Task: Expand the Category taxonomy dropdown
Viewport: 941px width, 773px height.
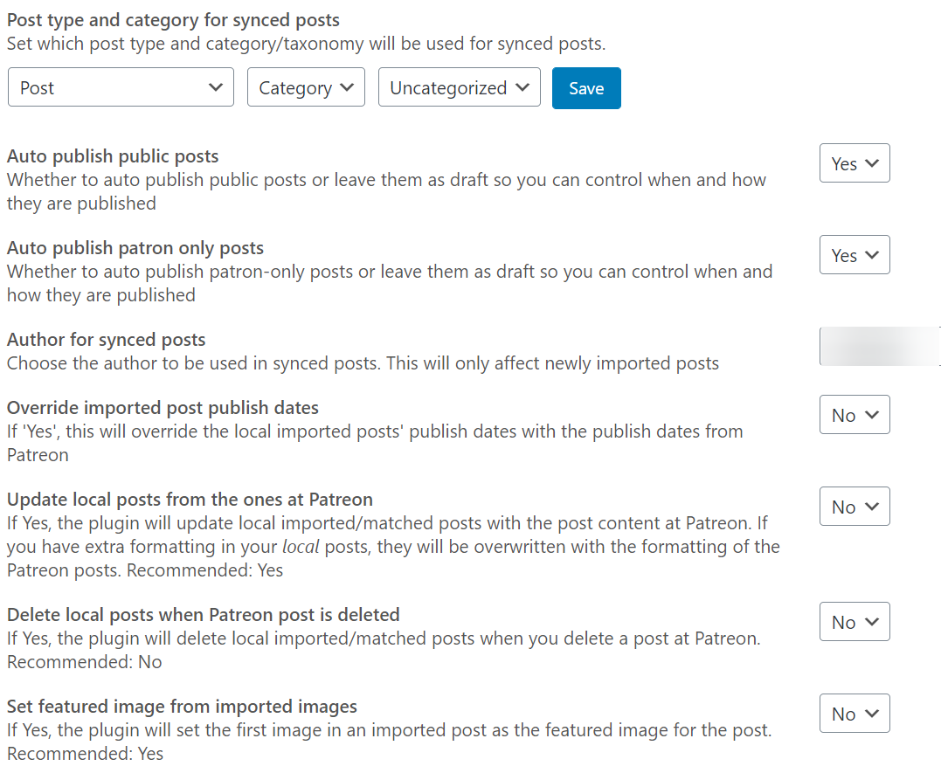Action: [x=306, y=87]
